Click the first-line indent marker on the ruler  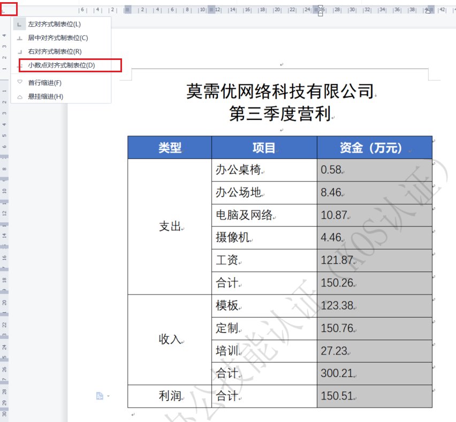pyautogui.click(x=320, y=7)
